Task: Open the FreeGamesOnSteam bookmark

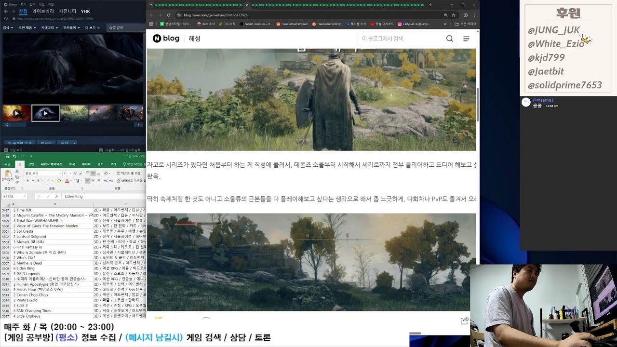Action: click(x=292, y=24)
